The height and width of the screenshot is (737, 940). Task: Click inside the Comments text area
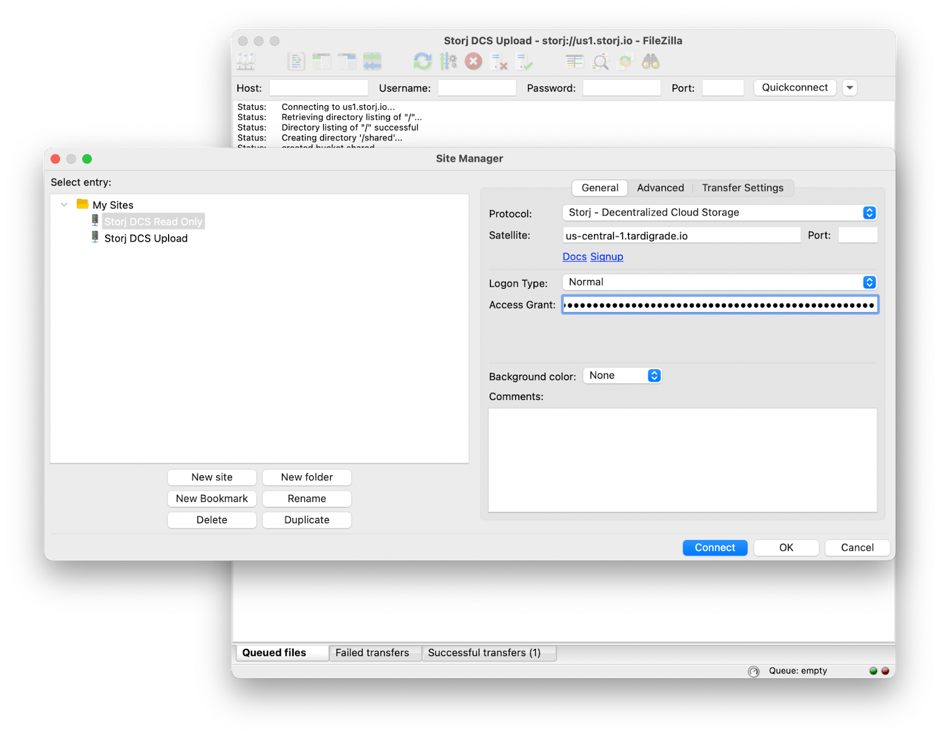click(x=683, y=460)
